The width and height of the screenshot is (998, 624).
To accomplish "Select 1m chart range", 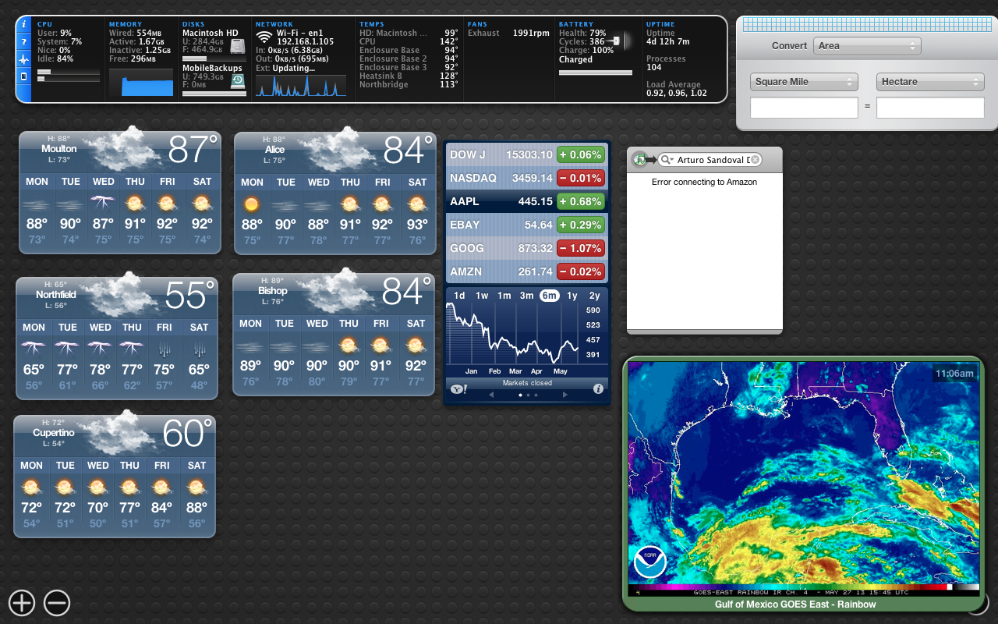I will point(504,296).
